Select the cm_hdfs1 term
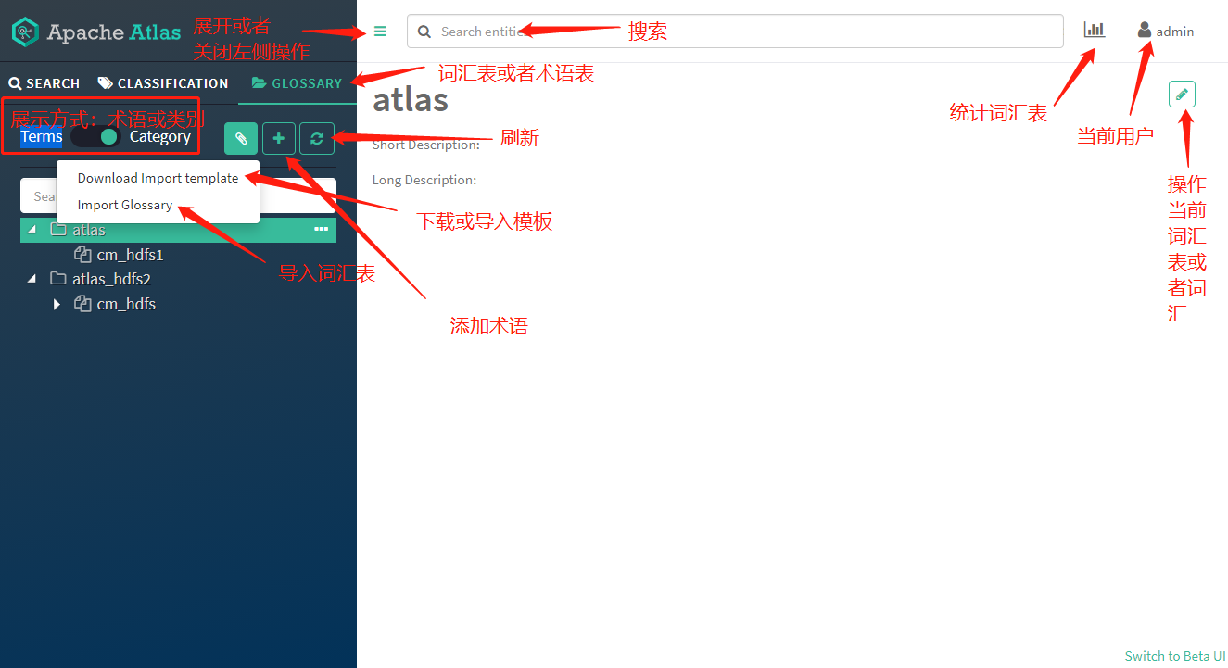The width and height of the screenshot is (1228, 668). [x=131, y=255]
